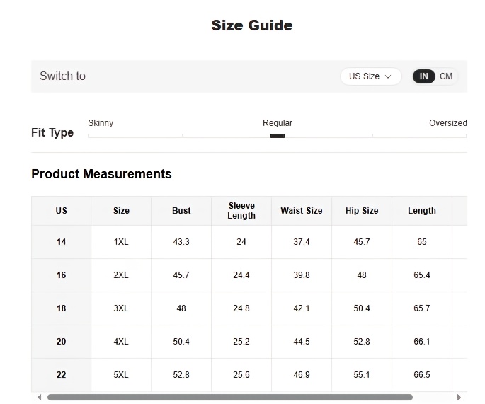Click the Bust column header
This screenshot has height=404, width=485.
pos(181,211)
